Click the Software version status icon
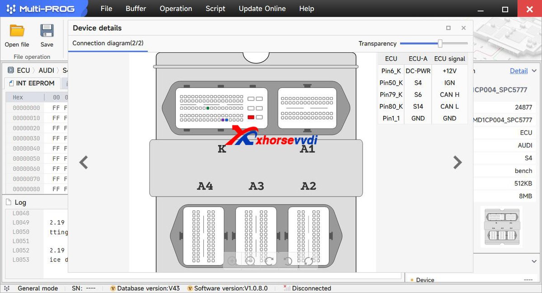The height and width of the screenshot is (293, 542). pyautogui.click(x=190, y=288)
